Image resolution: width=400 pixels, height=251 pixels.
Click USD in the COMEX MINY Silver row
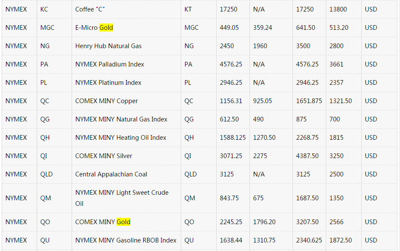point(371,156)
